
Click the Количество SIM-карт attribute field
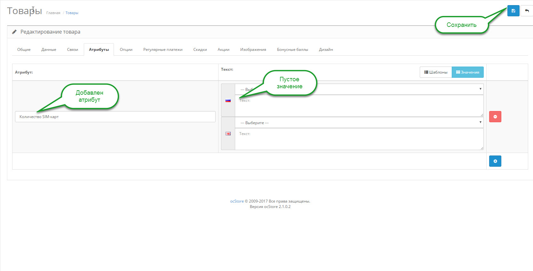(x=115, y=117)
